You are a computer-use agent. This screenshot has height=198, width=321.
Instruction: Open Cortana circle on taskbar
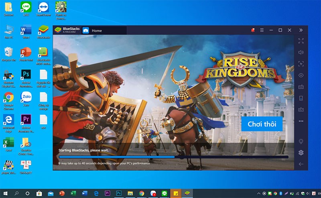[27, 193]
